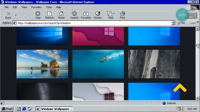Show the History pane
Image resolution: width=200 pixels, height=112 pixels.
pyautogui.click(x=98, y=15)
